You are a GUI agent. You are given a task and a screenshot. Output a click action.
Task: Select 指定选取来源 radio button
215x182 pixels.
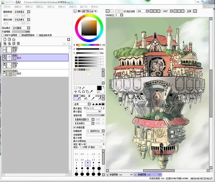(37, 35)
